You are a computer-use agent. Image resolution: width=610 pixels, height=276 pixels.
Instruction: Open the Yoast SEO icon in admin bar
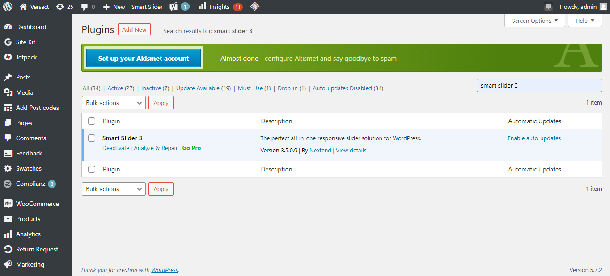(174, 7)
